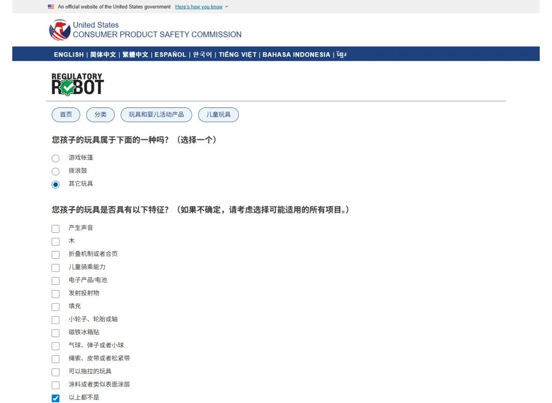Open 玩具和婴儿活动产品 breadcrumb
The width and height of the screenshot is (552, 403).
coord(156,115)
